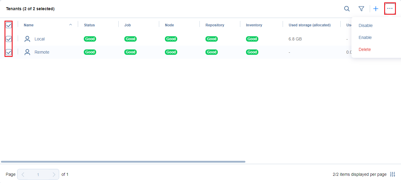Click the Local tenant user icon
Image resolution: width=401 pixels, height=183 pixels.
(x=27, y=39)
